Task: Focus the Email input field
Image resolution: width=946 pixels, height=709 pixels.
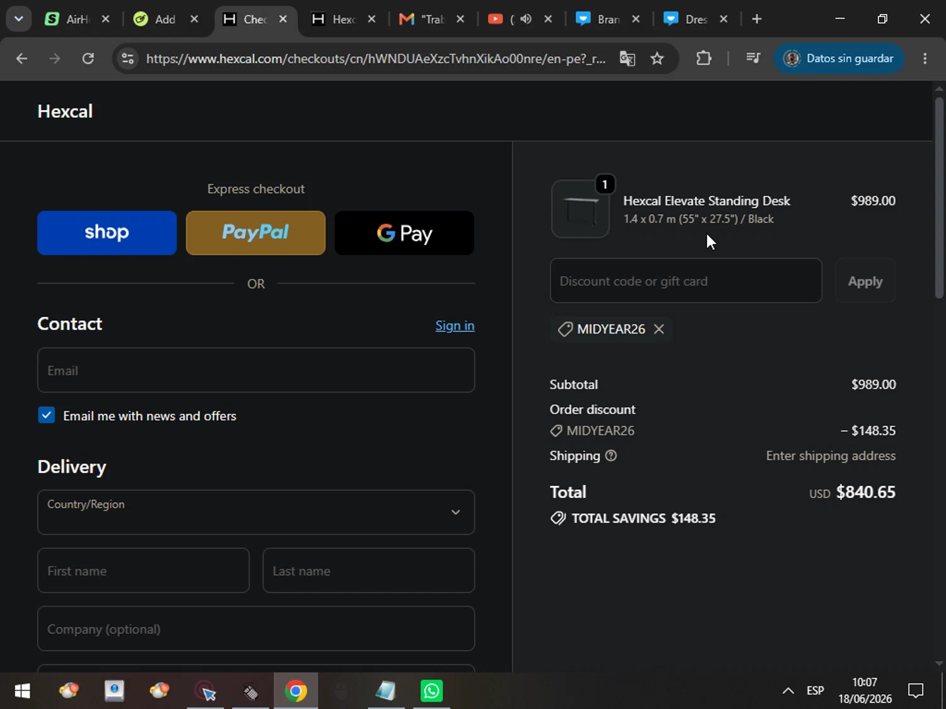Action: coord(256,371)
